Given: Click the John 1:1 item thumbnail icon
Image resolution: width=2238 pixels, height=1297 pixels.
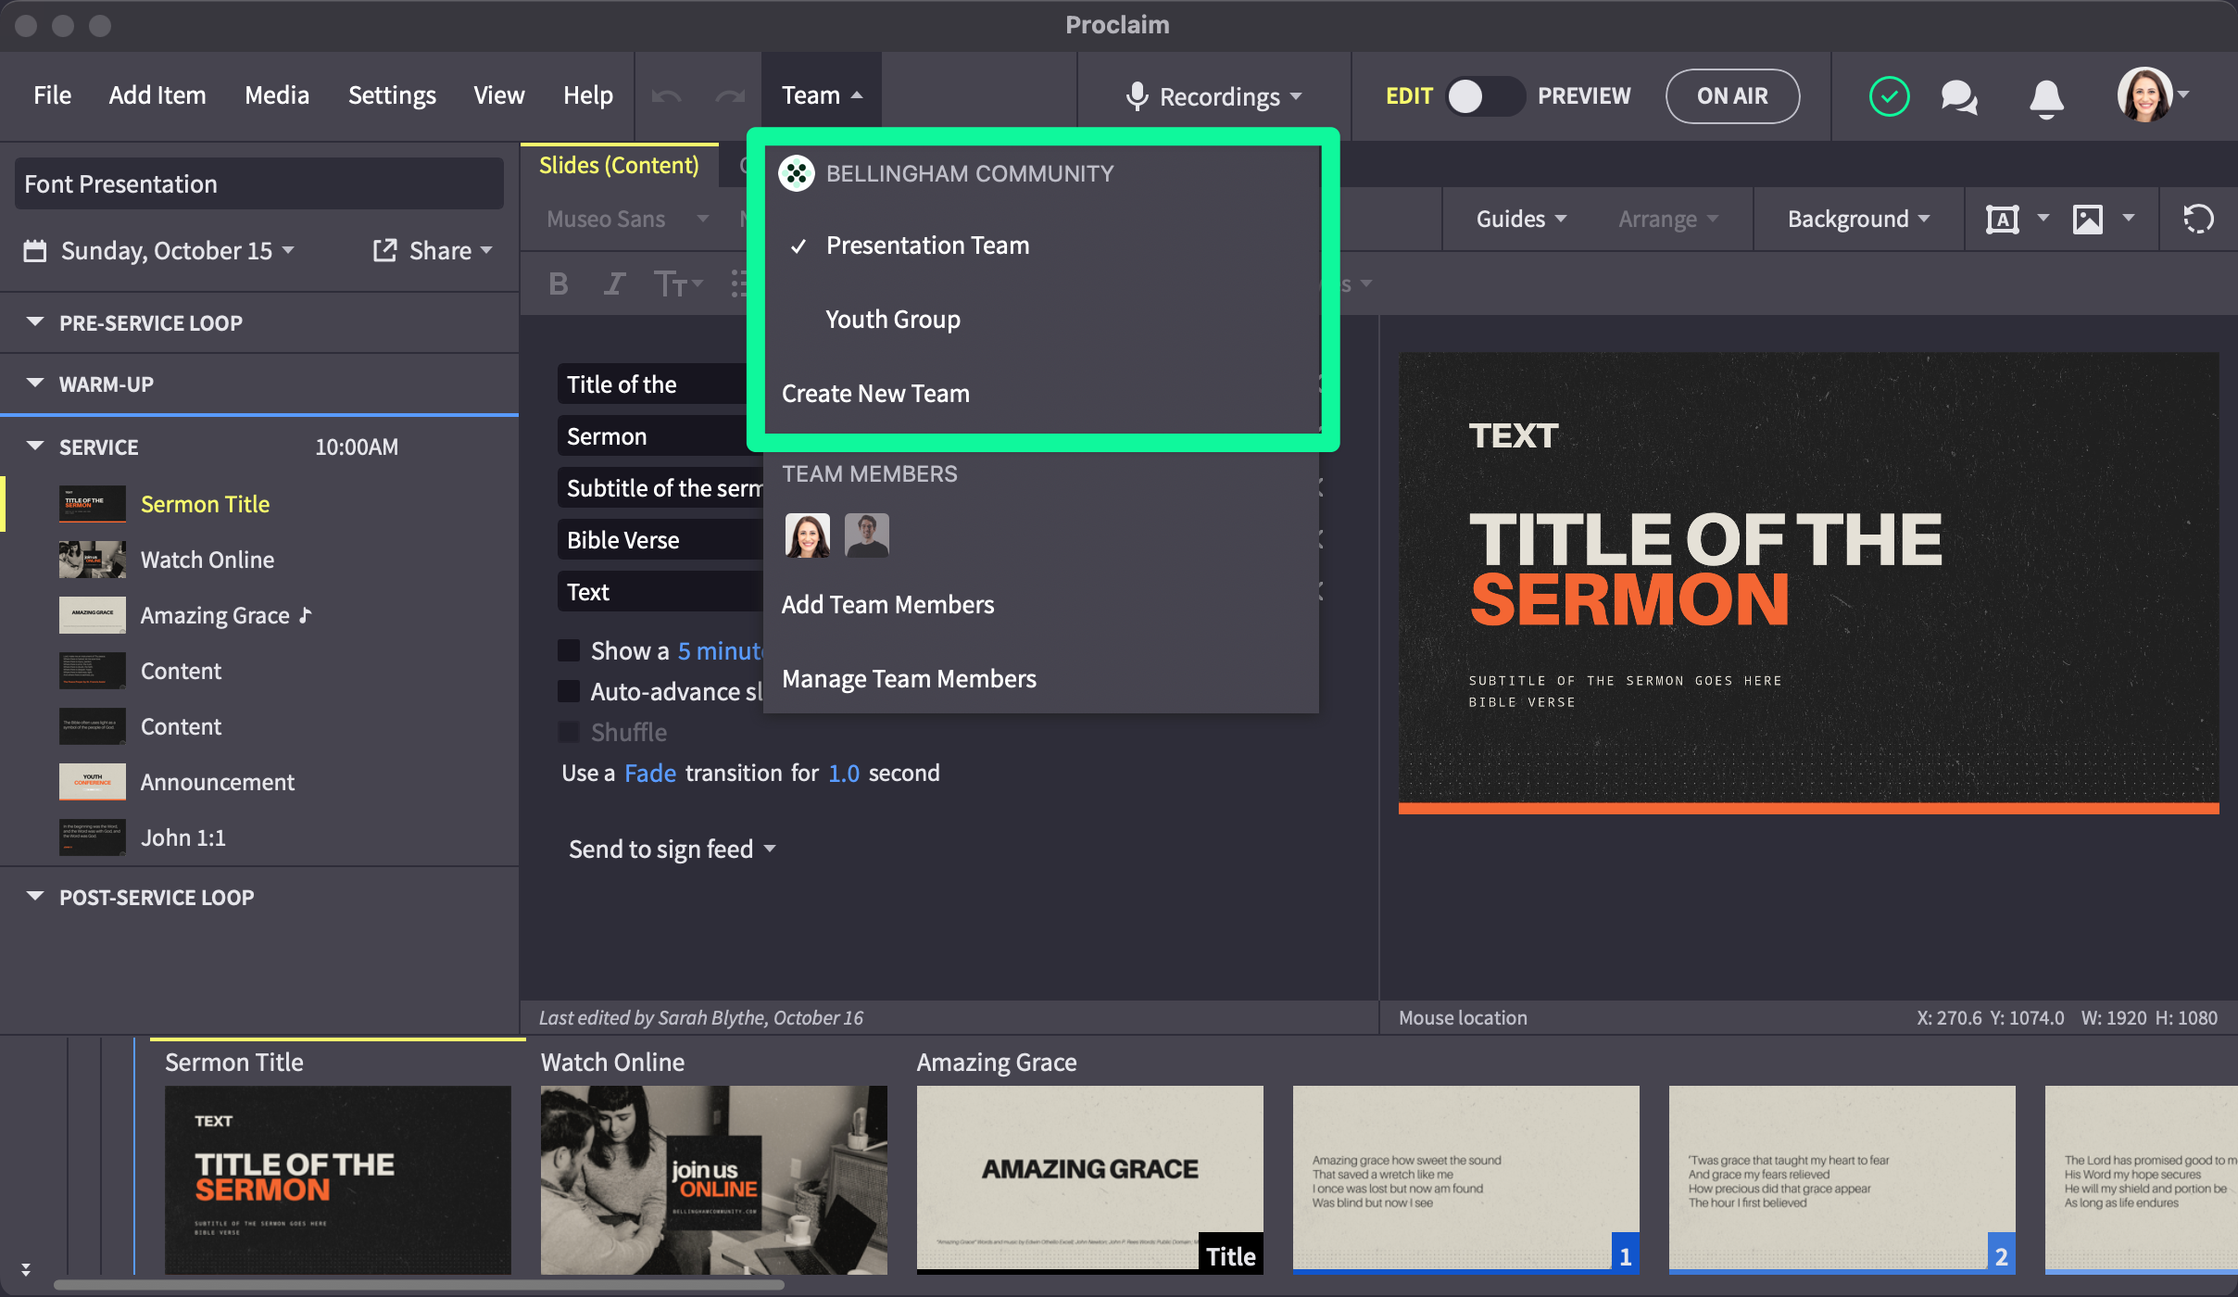Looking at the screenshot, I should (93, 837).
